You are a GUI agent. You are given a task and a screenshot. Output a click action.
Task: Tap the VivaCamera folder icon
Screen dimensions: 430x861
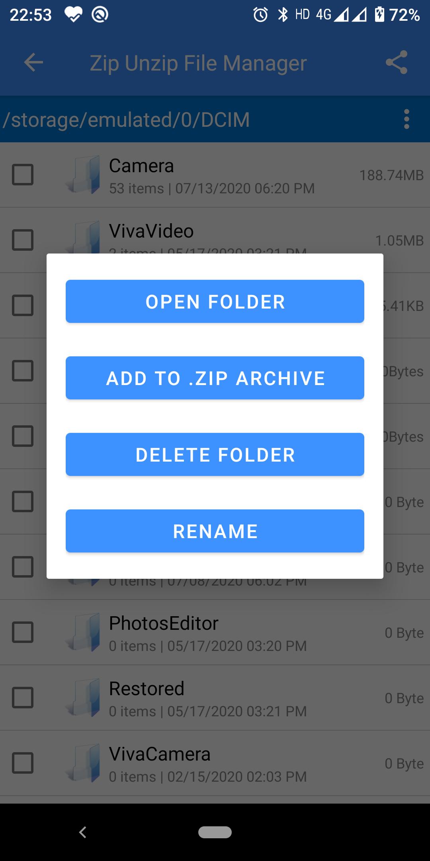coord(83,763)
